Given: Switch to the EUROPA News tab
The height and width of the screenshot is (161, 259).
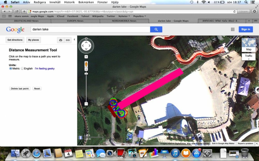Looking at the screenshot, I should click(x=75, y=21).
